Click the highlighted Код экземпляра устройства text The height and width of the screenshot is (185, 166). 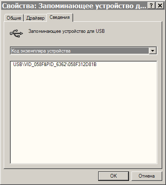click(x=41, y=51)
